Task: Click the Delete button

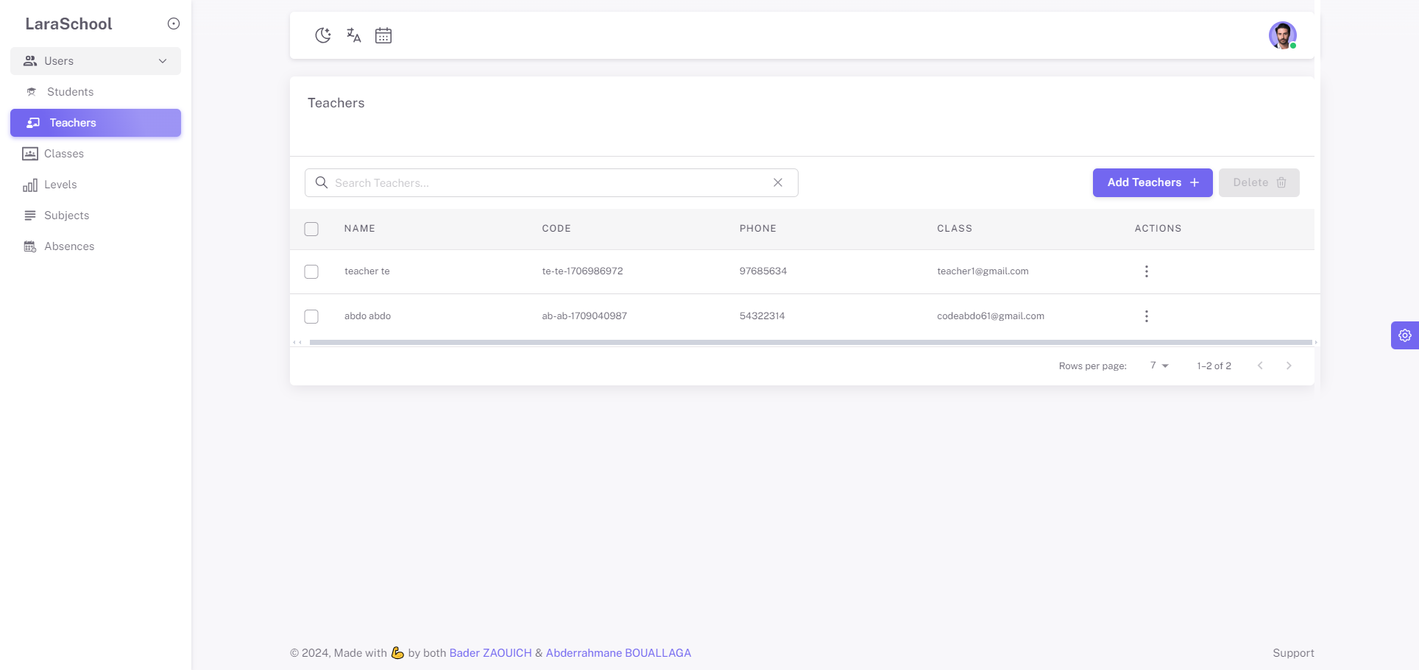Action: pyautogui.click(x=1259, y=182)
